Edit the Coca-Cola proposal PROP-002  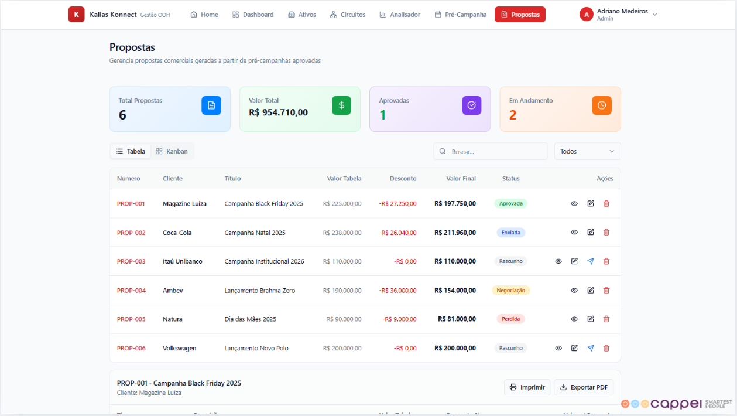tap(590, 232)
